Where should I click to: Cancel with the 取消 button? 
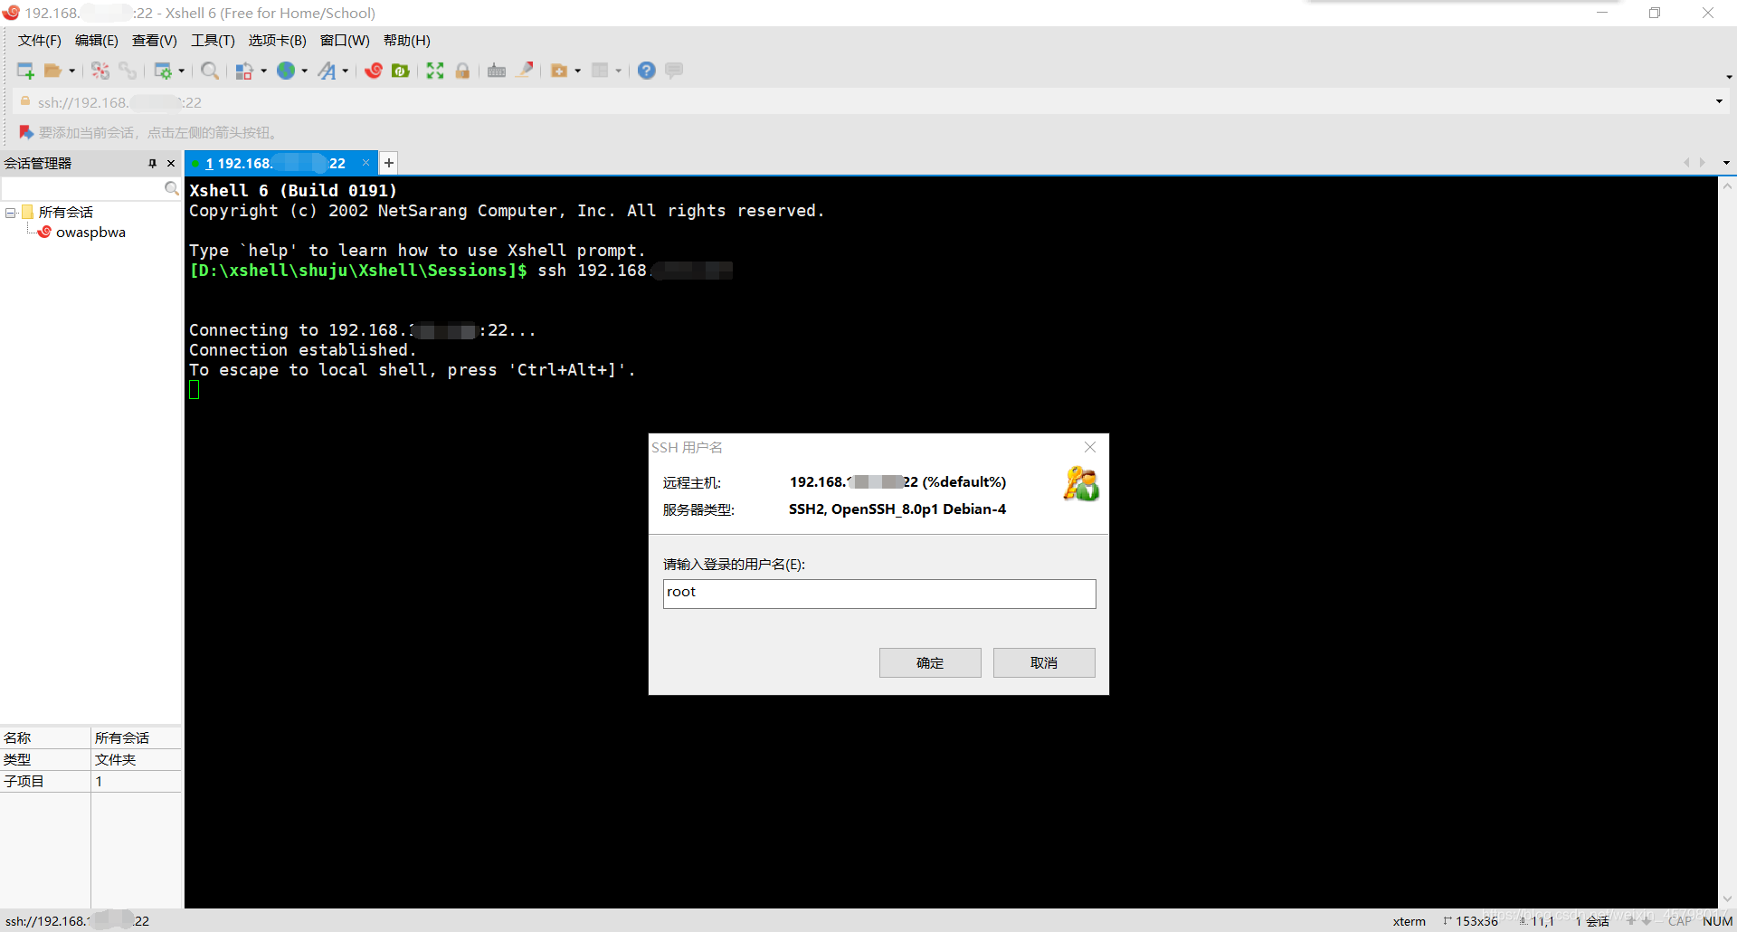(x=1044, y=663)
